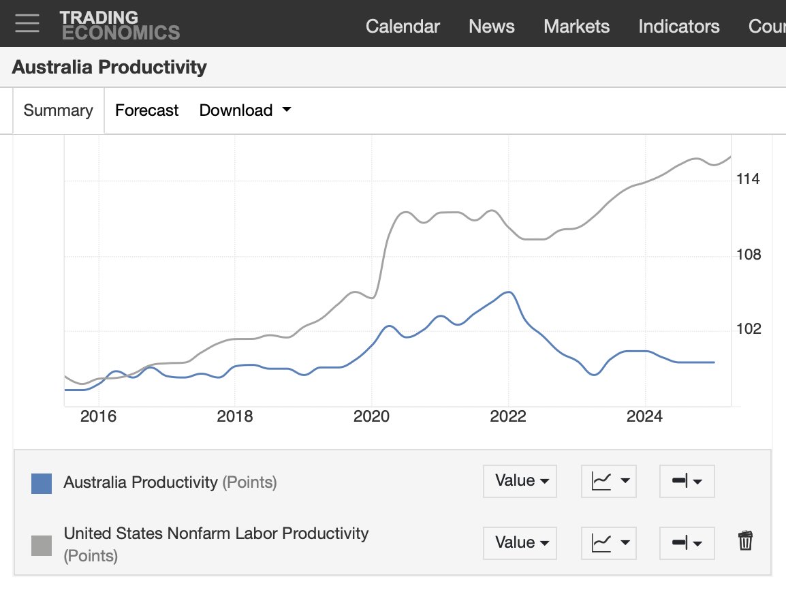Image resolution: width=786 pixels, height=590 pixels.
Task: Switch to the Forecast tab
Action: 147,110
